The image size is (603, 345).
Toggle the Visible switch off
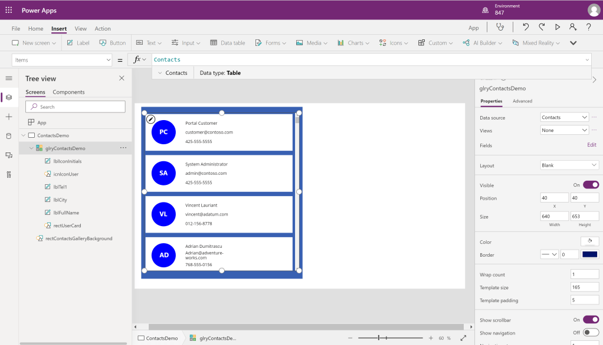click(x=591, y=185)
